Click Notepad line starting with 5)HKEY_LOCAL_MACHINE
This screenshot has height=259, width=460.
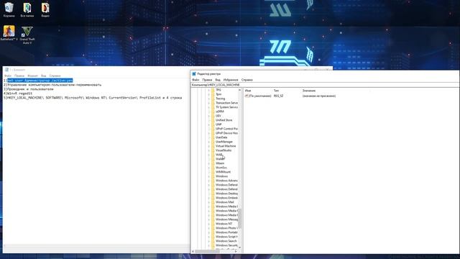pyautogui.click(x=93, y=98)
